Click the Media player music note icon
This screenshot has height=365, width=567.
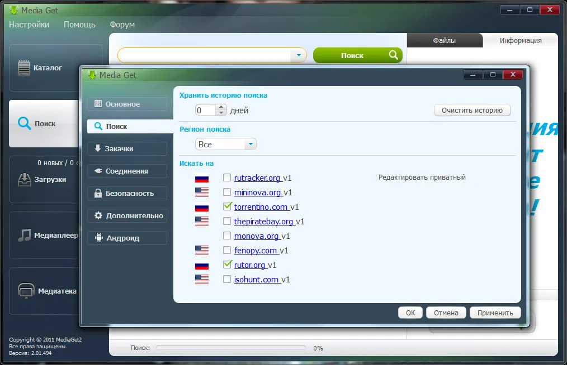click(x=24, y=236)
